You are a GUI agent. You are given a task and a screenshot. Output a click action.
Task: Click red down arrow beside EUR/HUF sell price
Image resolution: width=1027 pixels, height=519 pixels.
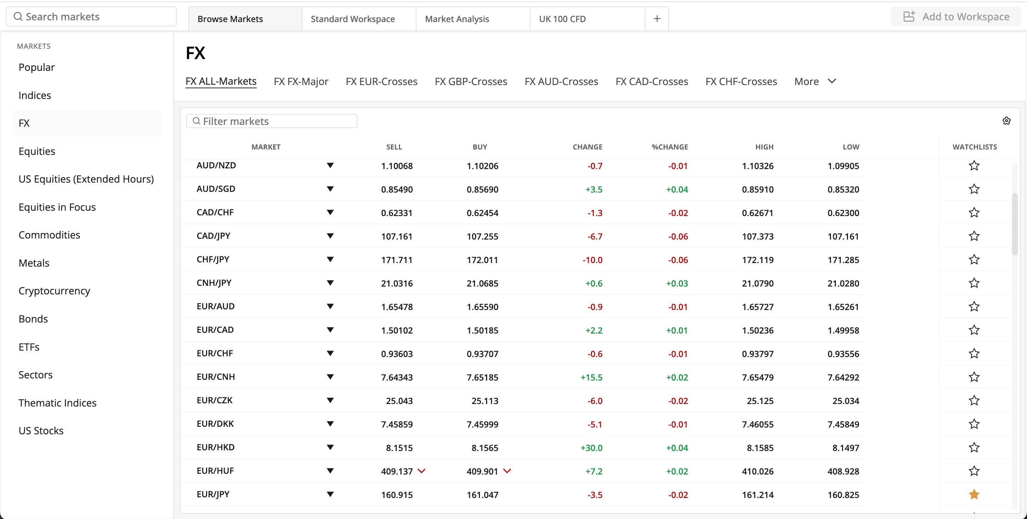[x=421, y=471]
